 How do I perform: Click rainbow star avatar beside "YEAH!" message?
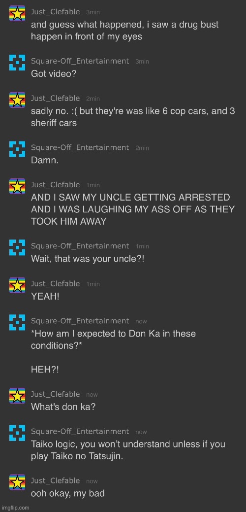click(17, 285)
